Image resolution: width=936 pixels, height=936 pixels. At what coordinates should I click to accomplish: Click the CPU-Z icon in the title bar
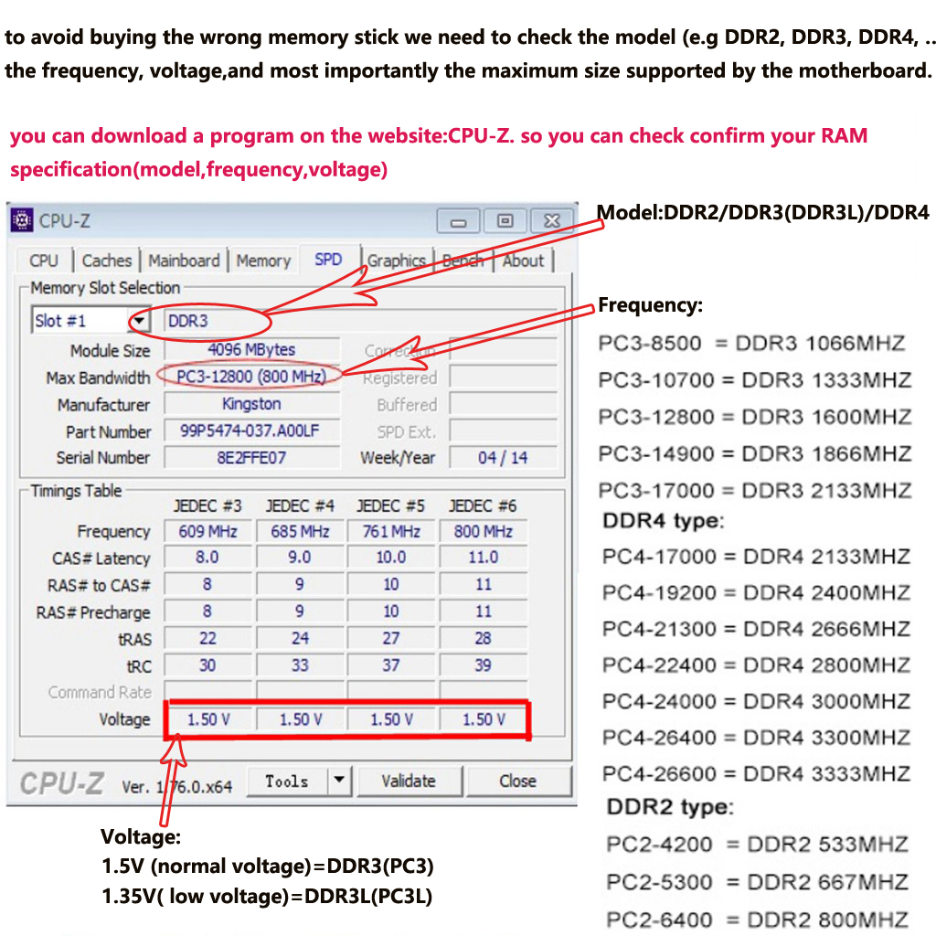point(22,219)
